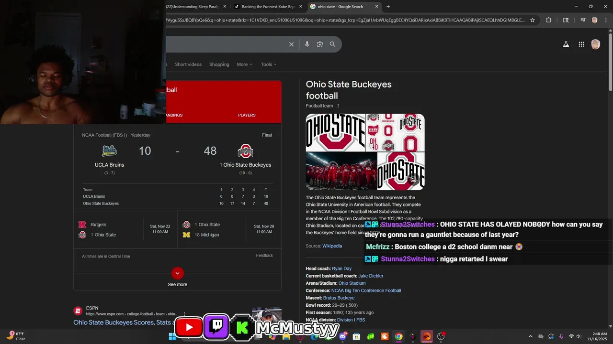Image resolution: width=613 pixels, height=344 pixels.
Task: Open large Ohio State logo image
Action: pyautogui.click(x=335, y=132)
